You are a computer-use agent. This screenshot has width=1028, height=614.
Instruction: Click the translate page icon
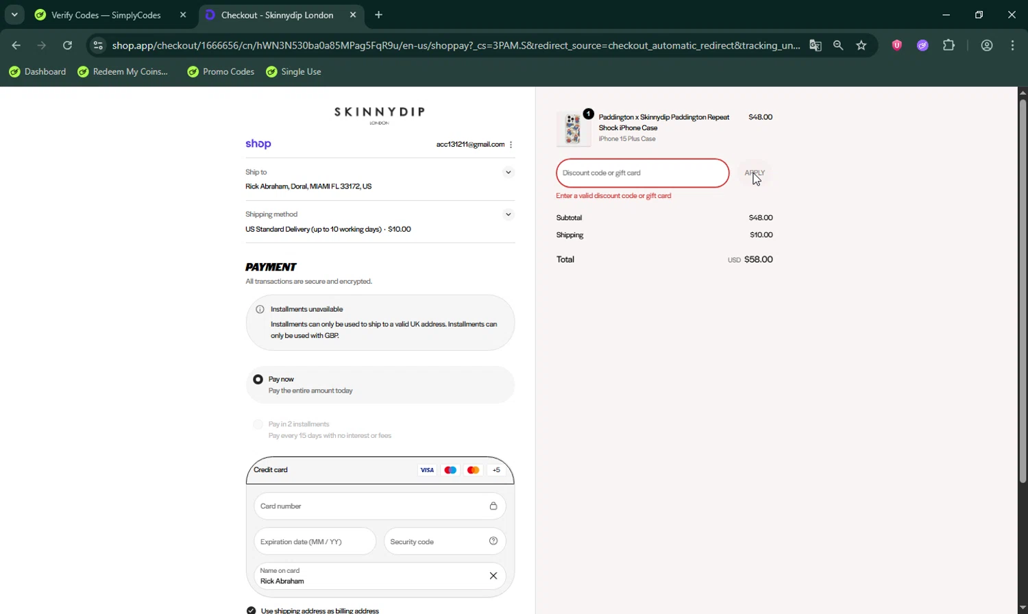tap(815, 45)
